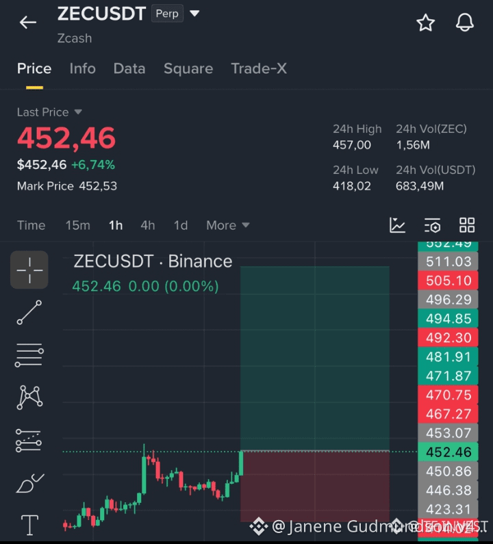Image resolution: width=493 pixels, height=544 pixels.
Task: Expand the ZECUSDT Perp pair dropdown arrow
Action: tap(194, 14)
